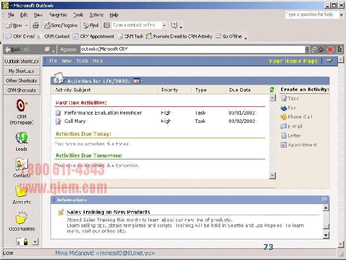Click the Go Offline button
This screenshot has height=260, width=346.
coord(229,36)
